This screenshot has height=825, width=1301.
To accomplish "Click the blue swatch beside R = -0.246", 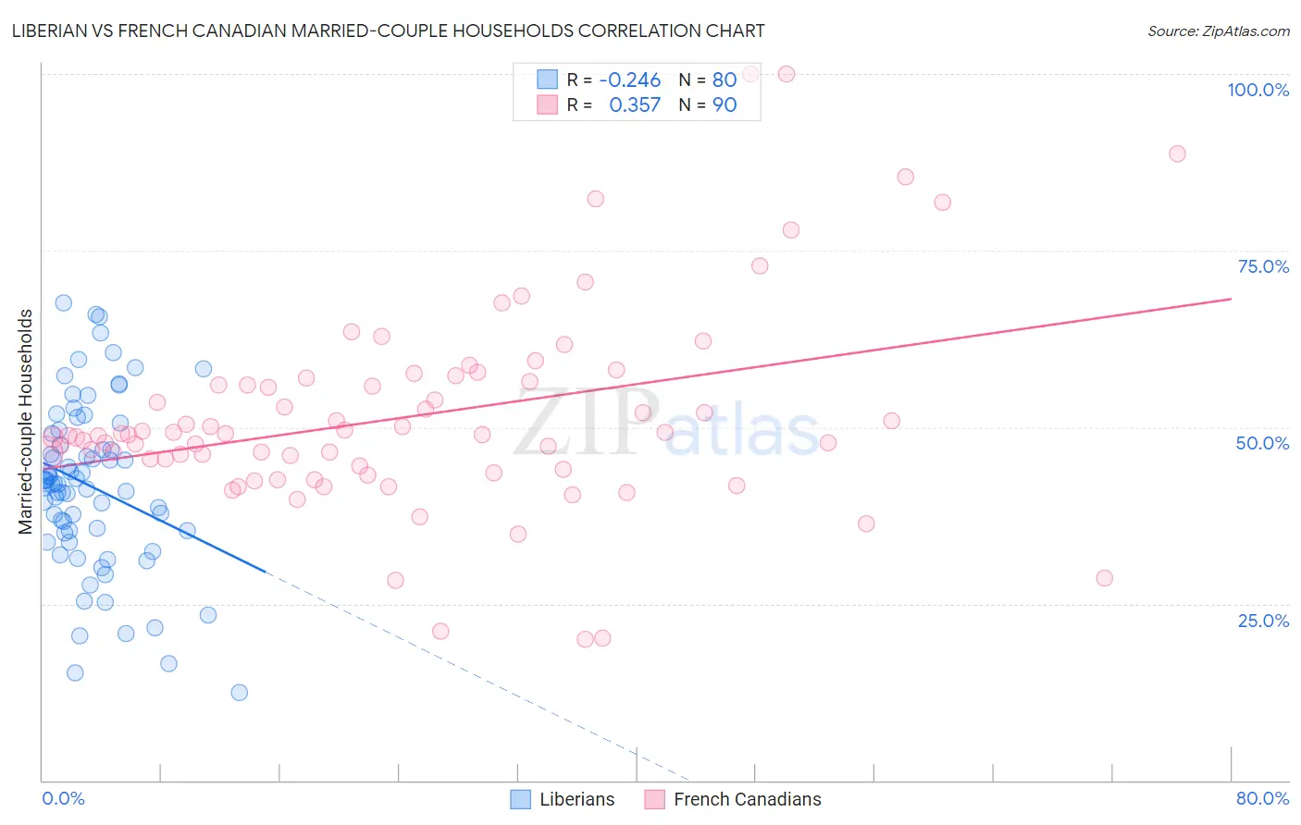I will 548,80.
